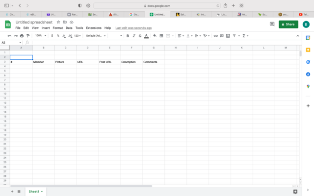The image size is (314, 196).
Task: Open Google Maps in side panel
Action: click(308, 86)
